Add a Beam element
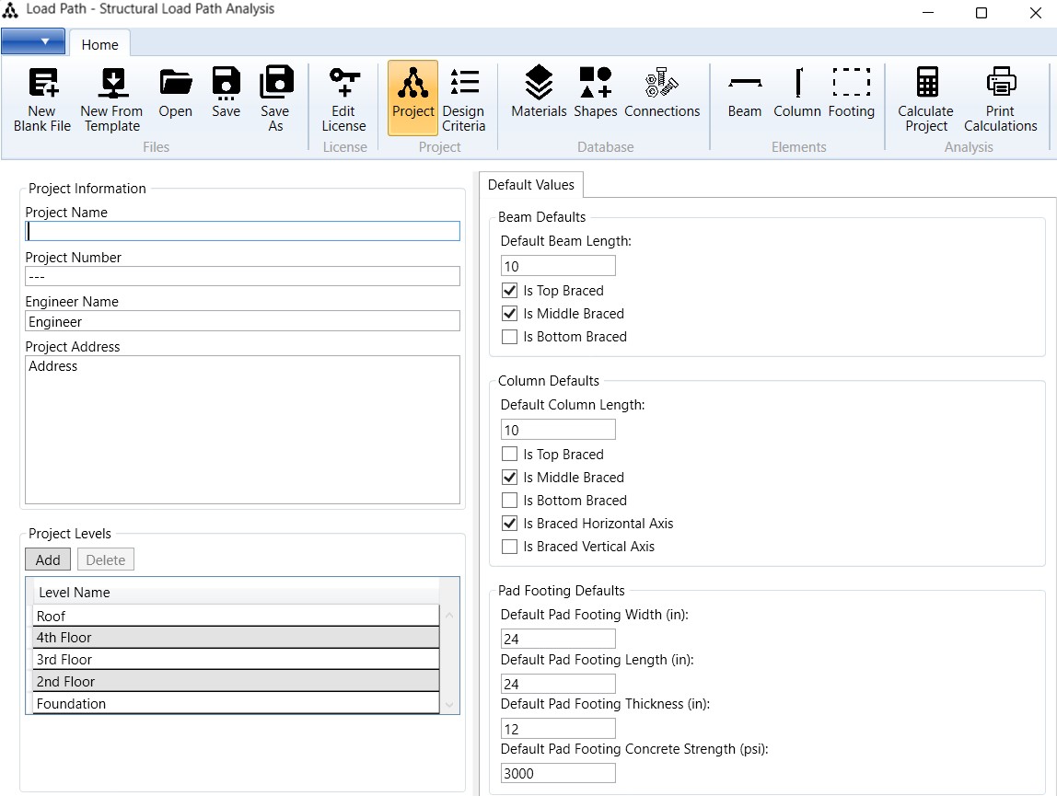The width and height of the screenshot is (1057, 796). click(x=744, y=93)
